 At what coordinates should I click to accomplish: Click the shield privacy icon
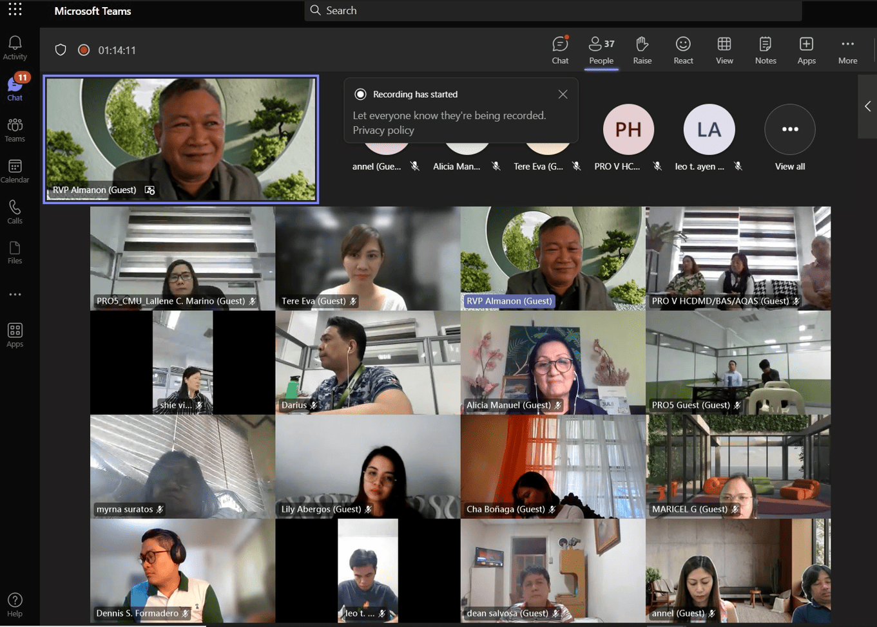(61, 50)
